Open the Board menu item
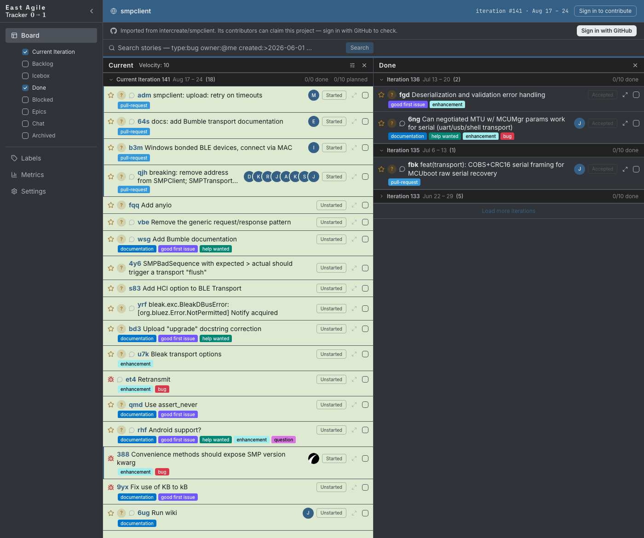Image resolution: width=644 pixels, height=538 pixels. coord(51,35)
